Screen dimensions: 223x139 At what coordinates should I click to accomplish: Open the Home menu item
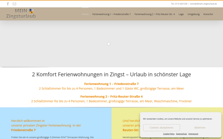coord(85,14)
